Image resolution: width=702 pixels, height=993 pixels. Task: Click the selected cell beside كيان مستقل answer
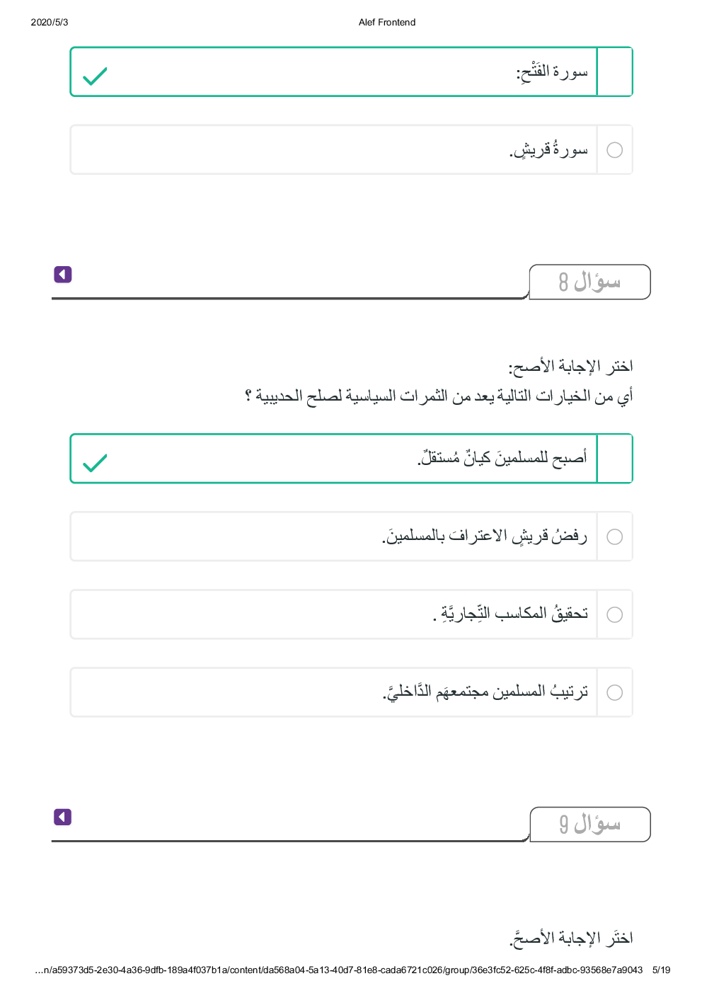[x=615, y=459]
